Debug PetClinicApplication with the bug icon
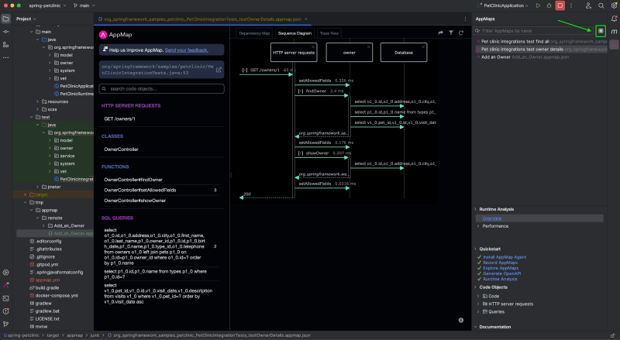Screen dimensions: 620x340 coord(549,5)
